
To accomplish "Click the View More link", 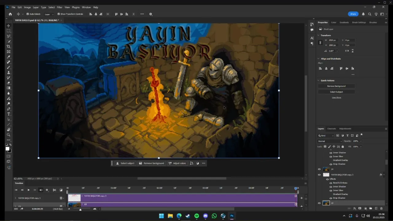I will [x=336, y=98].
